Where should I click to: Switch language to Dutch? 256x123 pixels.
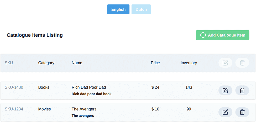click(x=141, y=9)
